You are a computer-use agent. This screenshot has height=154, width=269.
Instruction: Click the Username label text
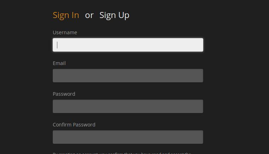(65, 32)
